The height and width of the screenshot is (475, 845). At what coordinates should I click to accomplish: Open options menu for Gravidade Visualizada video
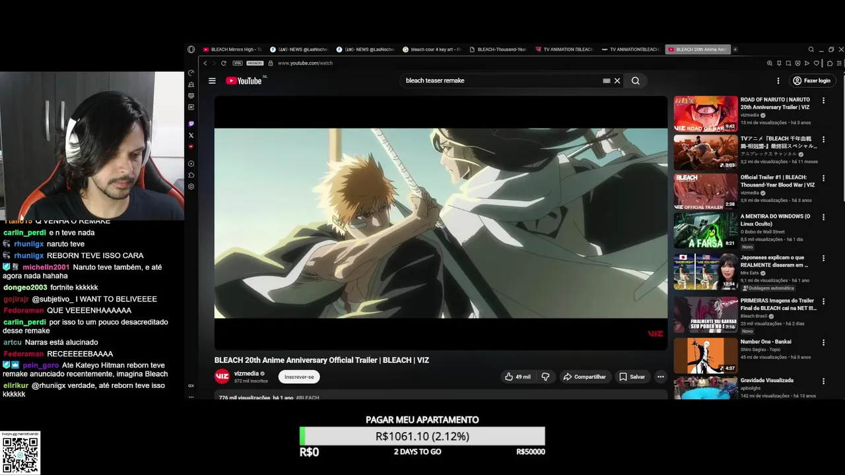(823, 381)
